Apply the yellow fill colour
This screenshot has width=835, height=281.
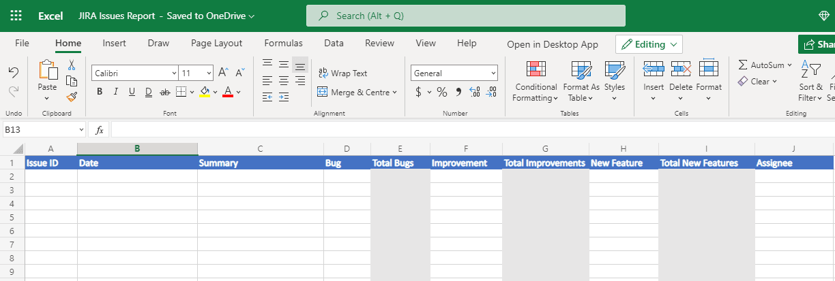204,92
